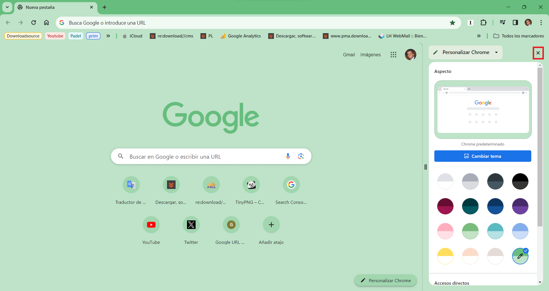The height and width of the screenshot is (291, 549).
Task: Open the PL bookmark
Action: tap(207, 36)
